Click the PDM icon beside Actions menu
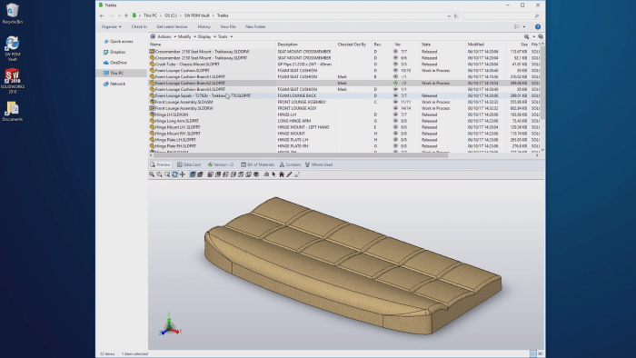636x358 pixels. click(x=153, y=36)
